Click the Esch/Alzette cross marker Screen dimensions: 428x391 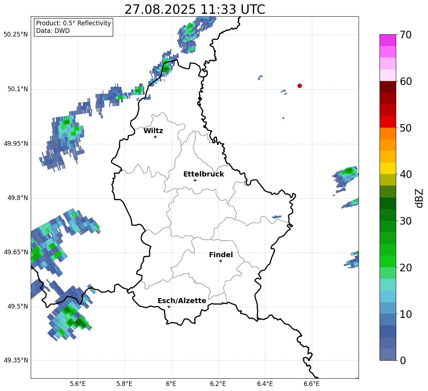coord(169,307)
